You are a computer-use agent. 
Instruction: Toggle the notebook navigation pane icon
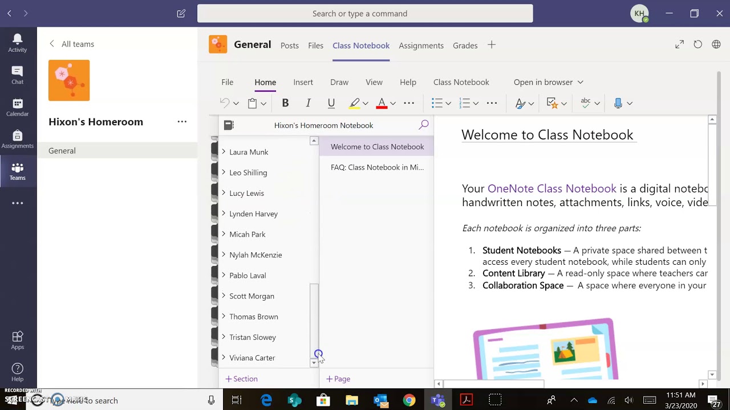[x=229, y=125]
